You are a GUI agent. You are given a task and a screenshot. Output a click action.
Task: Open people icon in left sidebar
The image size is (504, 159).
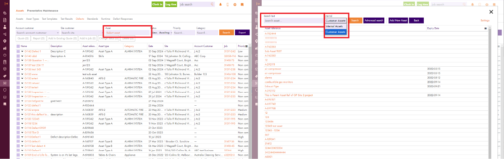(x=5, y=27)
